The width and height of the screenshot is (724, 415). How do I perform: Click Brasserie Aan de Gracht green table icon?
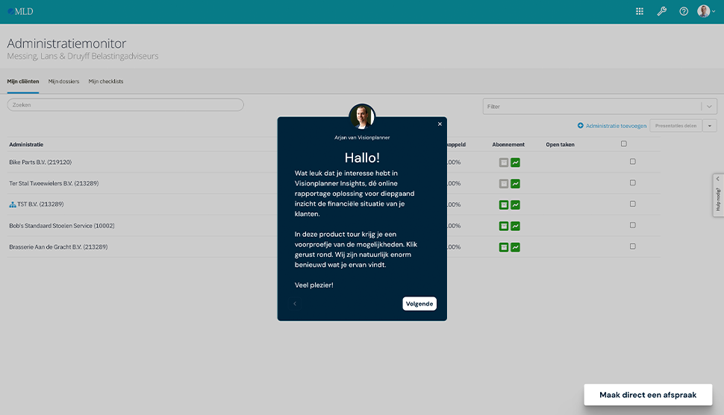(504, 247)
